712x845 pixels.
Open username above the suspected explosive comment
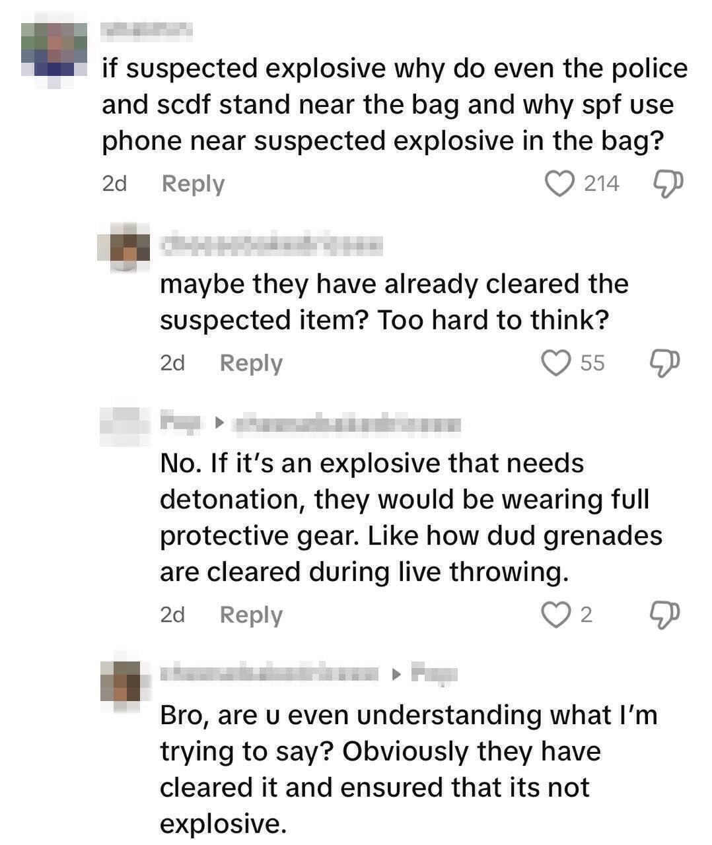pyautogui.click(x=147, y=29)
